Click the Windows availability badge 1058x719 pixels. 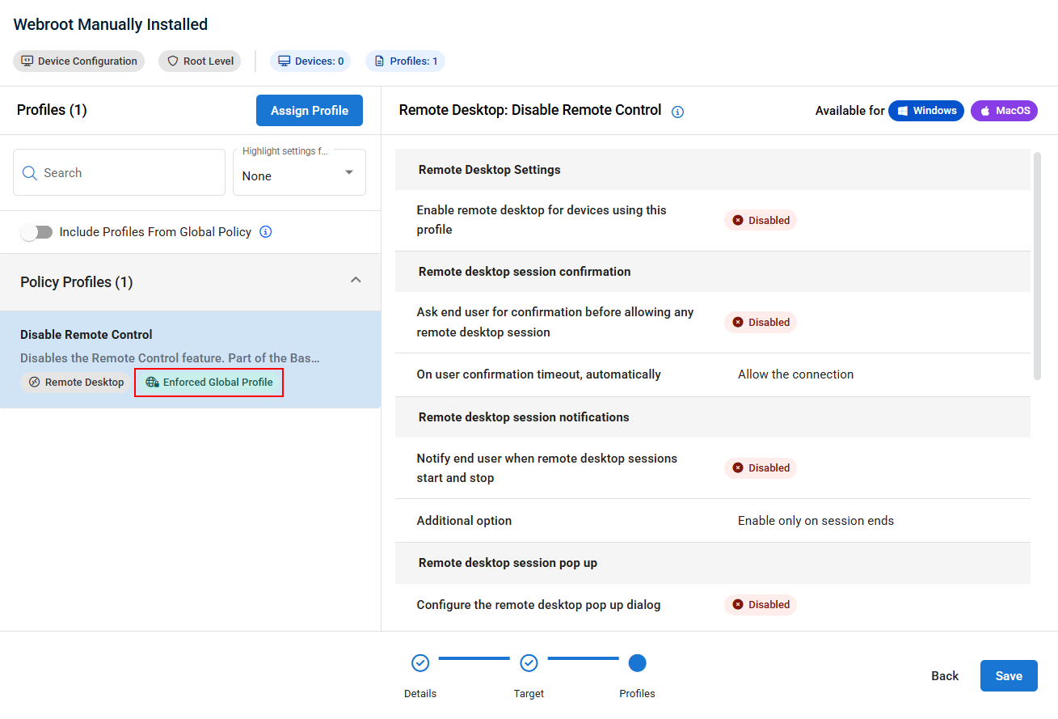point(926,111)
